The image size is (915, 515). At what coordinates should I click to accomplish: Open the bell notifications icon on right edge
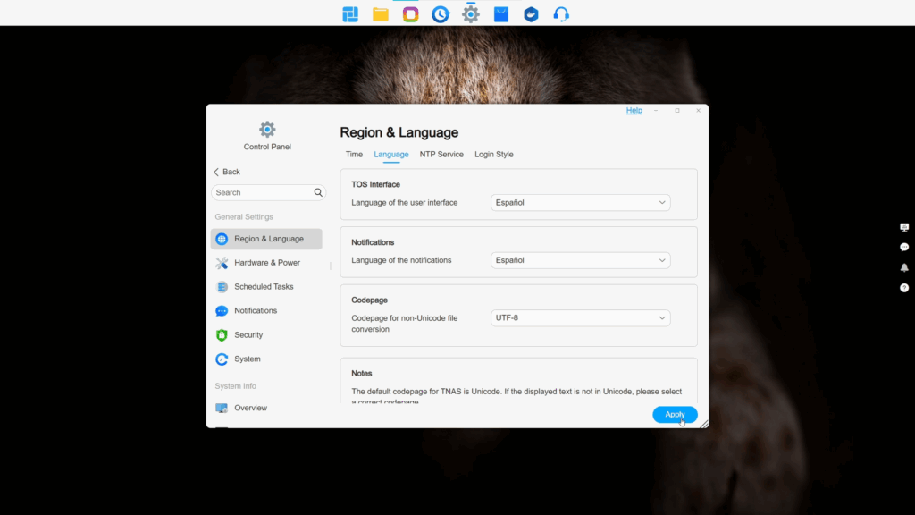click(x=904, y=267)
